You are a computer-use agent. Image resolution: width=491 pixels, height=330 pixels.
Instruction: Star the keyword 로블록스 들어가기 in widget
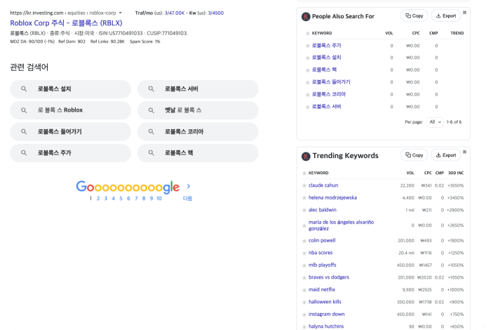[307, 82]
